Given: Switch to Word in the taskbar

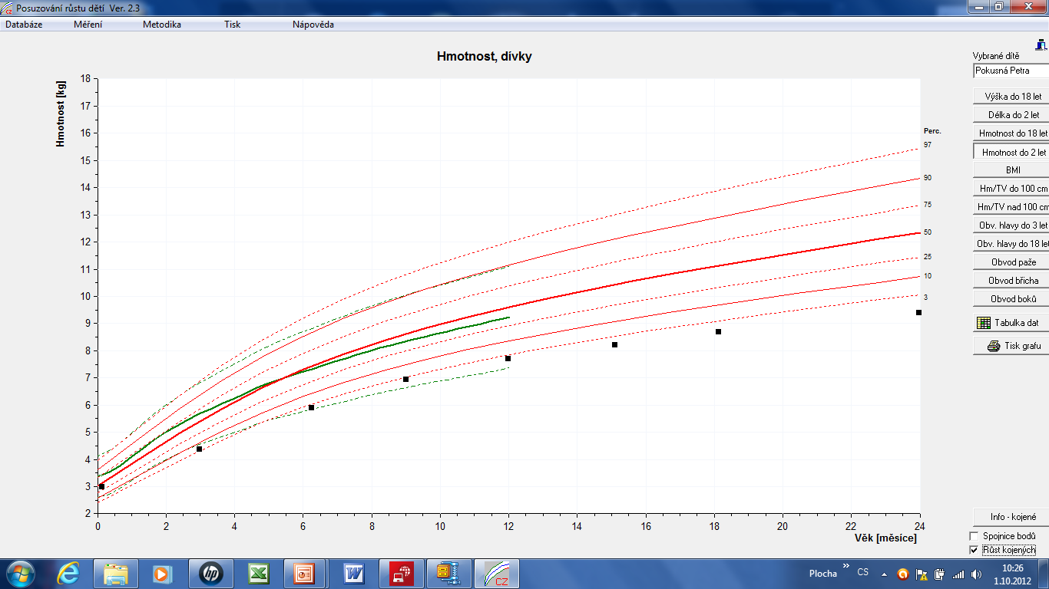Looking at the screenshot, I should tap(353, 573).
